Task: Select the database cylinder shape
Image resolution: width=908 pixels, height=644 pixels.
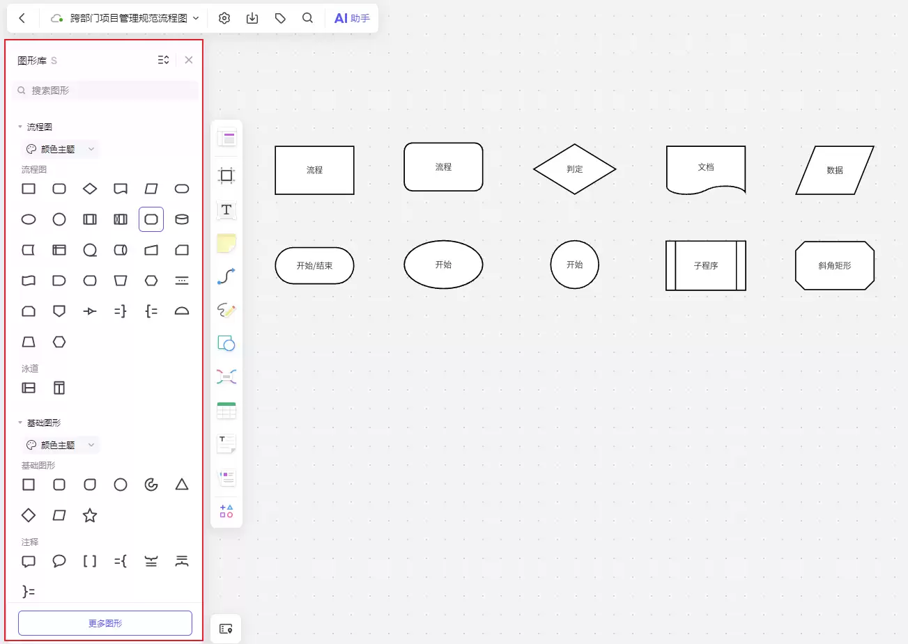Action: (182, 219)
